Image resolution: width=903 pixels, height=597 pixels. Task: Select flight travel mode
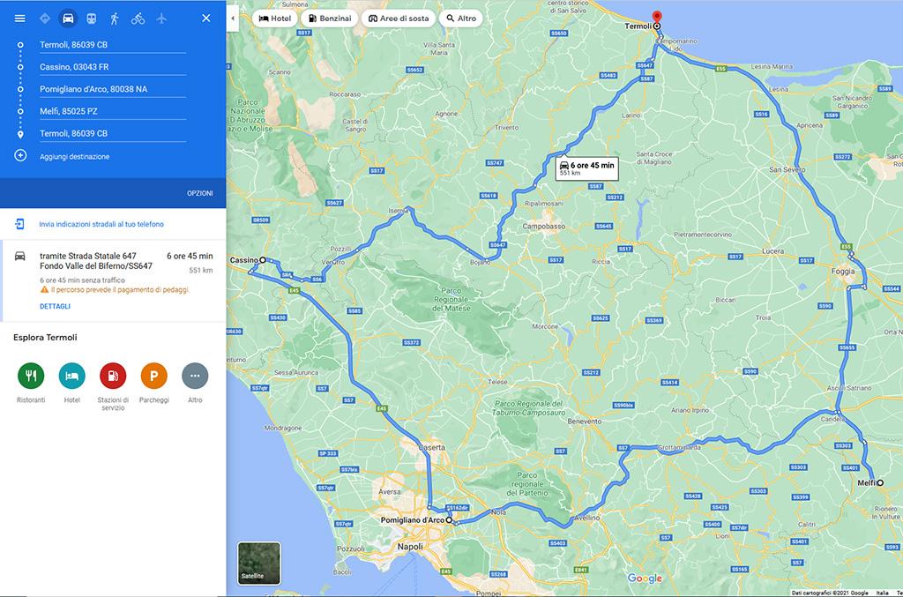(160, 19)
